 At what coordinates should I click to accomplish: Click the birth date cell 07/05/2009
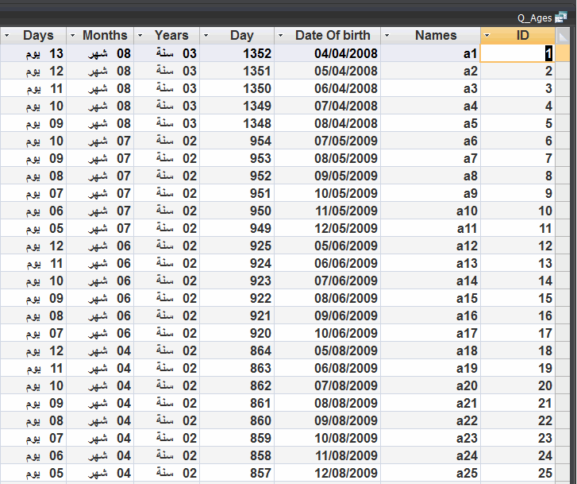pyautogui.click(x=328, y=141)
